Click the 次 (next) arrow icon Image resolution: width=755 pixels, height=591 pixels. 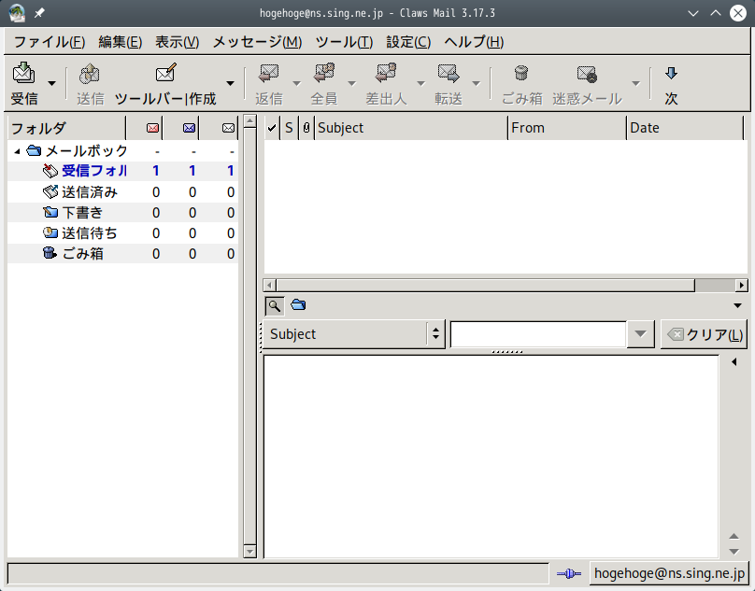(671, 73)
